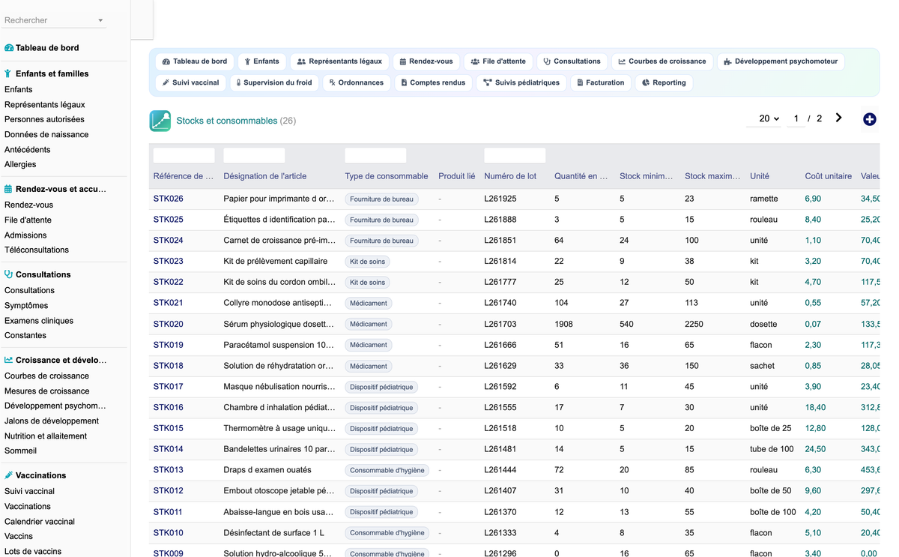
Task: Open Examens cliniques in sidebar
Action: pyautogui.click(x=39, y=321)
